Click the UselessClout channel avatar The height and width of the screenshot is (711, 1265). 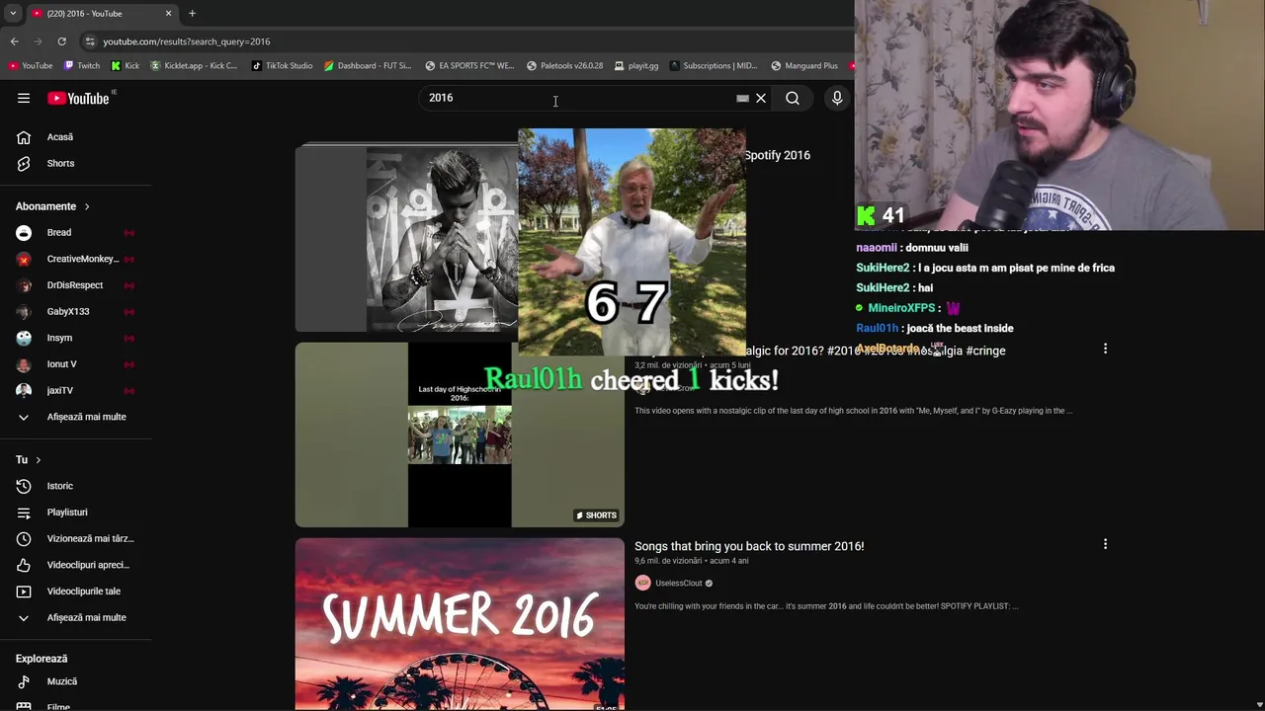pyautogui.click(x=642, y=583)
